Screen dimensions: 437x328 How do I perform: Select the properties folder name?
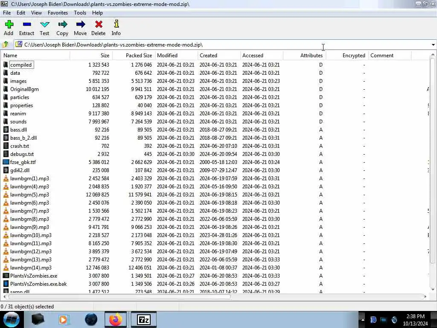(21, 105)
